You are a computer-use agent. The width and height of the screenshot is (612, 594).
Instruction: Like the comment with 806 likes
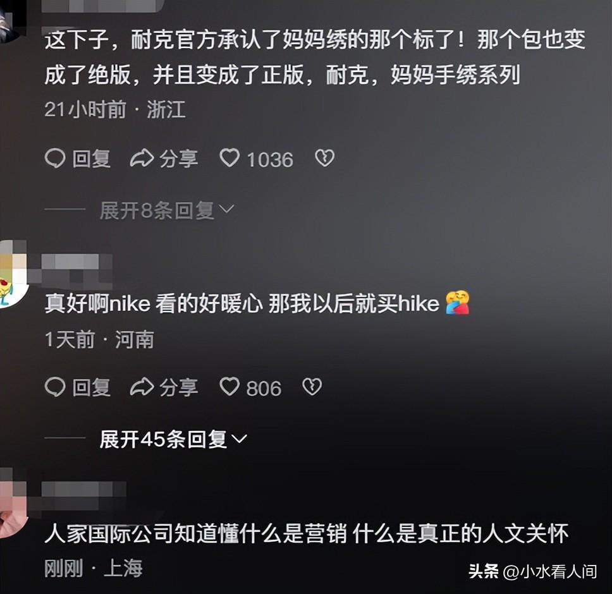229,387
